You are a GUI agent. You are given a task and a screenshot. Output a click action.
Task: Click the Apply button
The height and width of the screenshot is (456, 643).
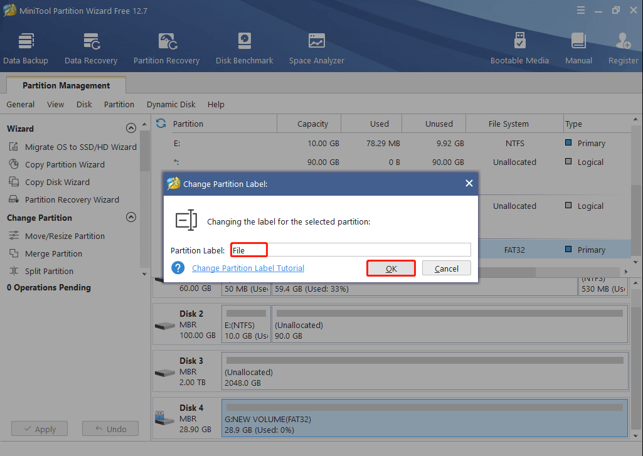(40, 429)
